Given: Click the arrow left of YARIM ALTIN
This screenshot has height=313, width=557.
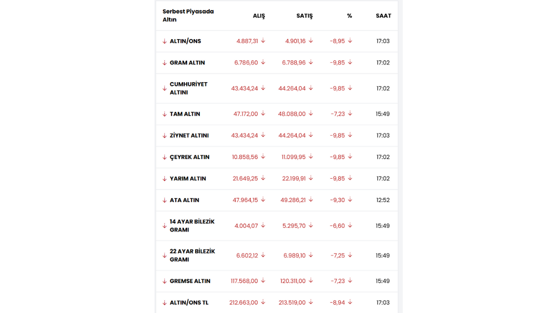Looking at the screenshot, I should (164, 179).
